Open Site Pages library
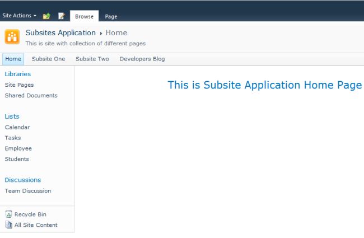Viewport: 364px width, 238px height. [19, 85]
